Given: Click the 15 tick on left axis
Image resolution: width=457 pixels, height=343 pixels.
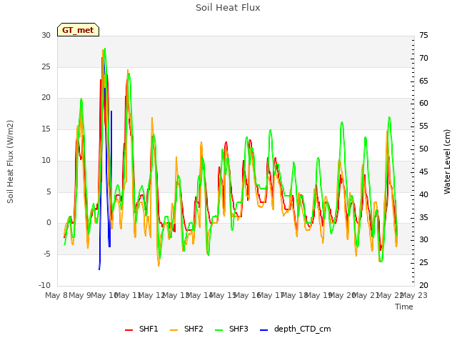Looking at the screenshot, I should point(46,129).
